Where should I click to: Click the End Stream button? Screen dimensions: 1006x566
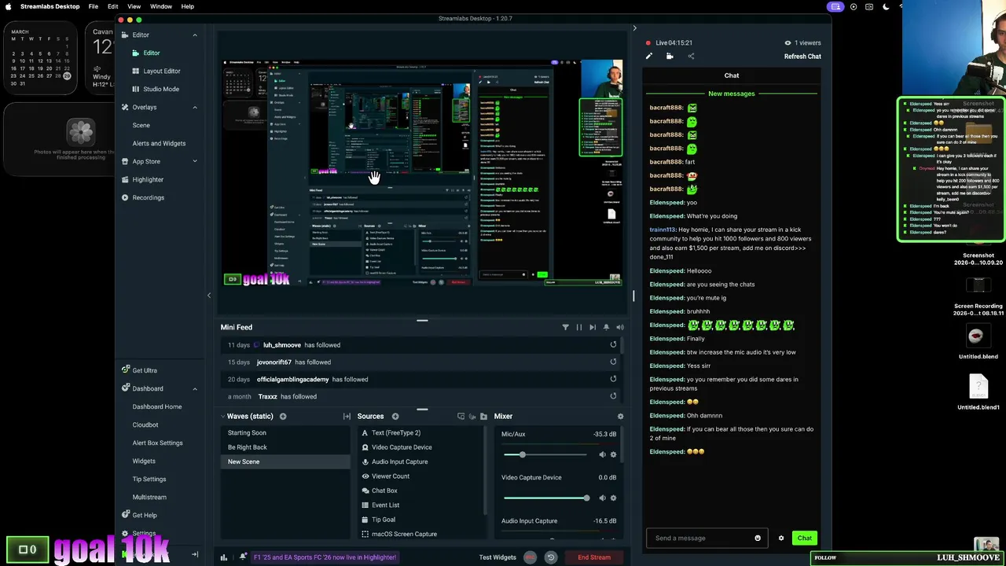pos(594,557)
